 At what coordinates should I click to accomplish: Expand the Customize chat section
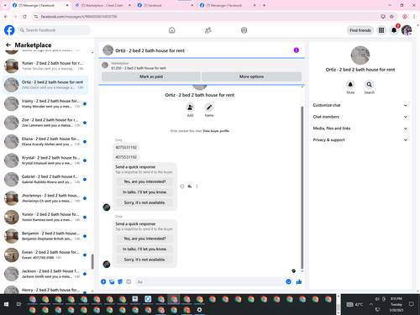tap(360, 105)
